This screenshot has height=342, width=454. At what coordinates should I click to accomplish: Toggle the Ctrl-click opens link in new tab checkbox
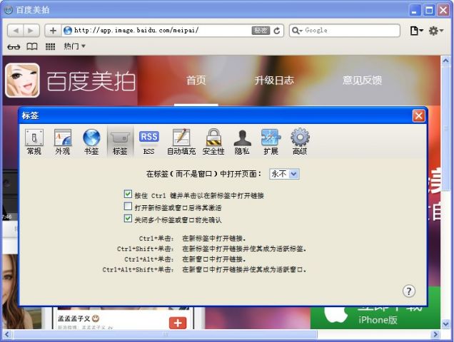click(x=128, y=195)
